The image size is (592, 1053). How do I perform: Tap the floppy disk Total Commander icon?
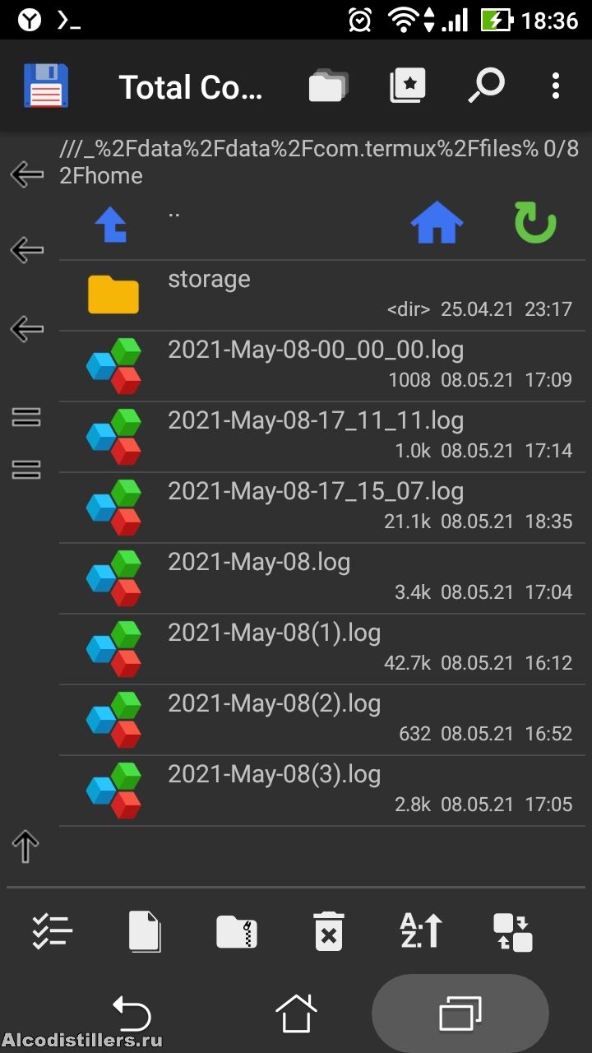[46, 86]
